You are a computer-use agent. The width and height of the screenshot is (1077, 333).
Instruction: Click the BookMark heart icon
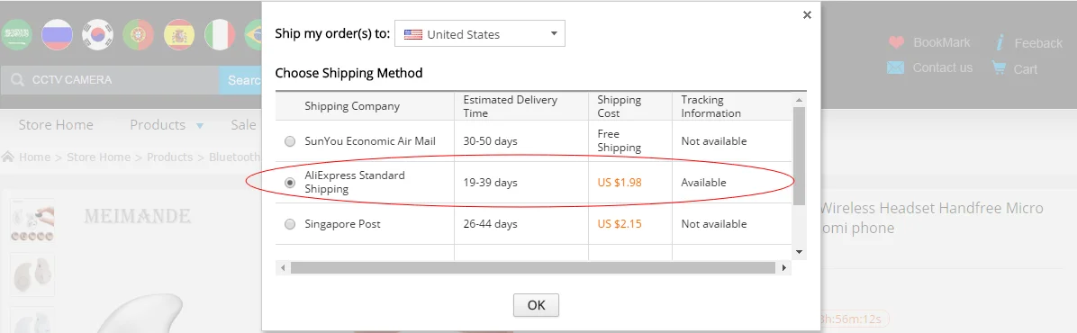tap(896, 42)
